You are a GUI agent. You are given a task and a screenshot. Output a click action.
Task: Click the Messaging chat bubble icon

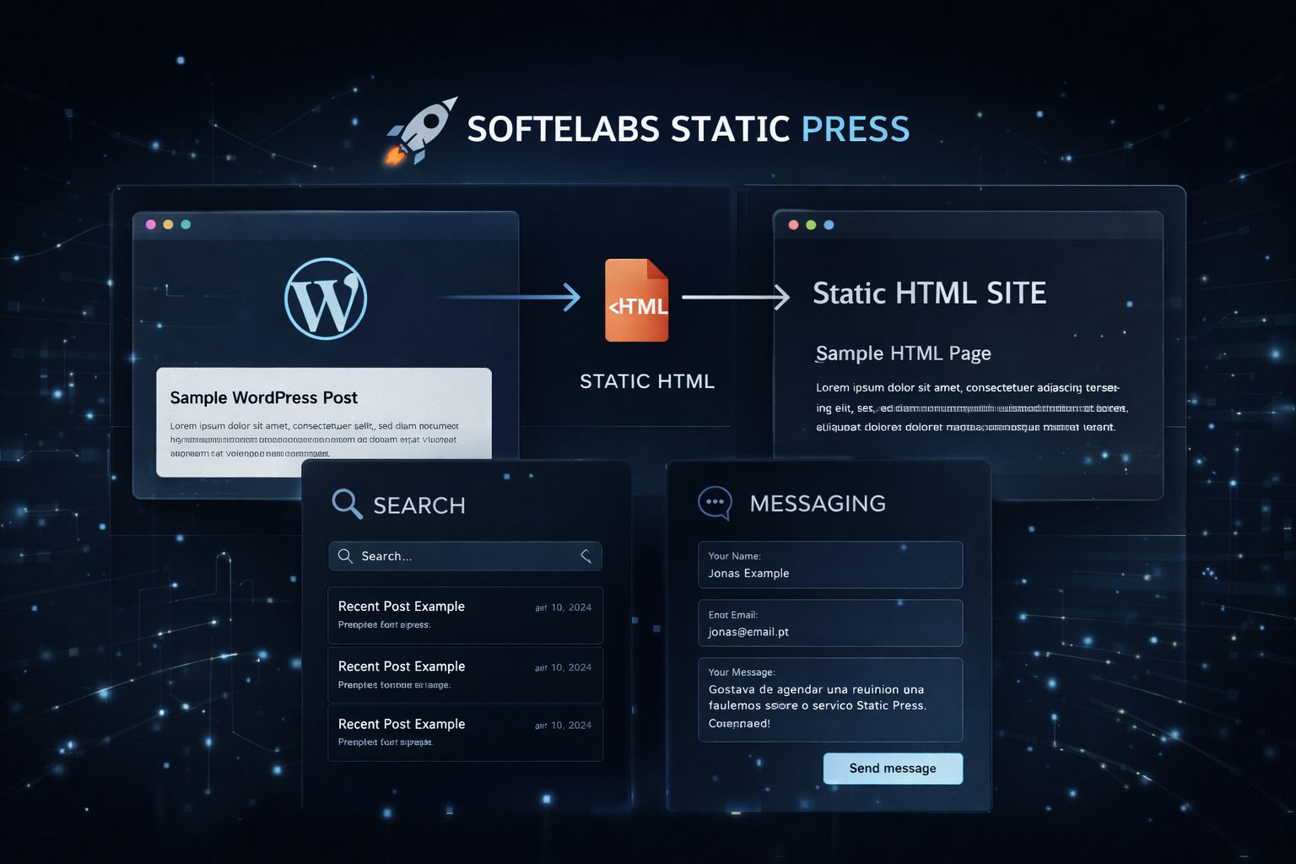(715, 502)
